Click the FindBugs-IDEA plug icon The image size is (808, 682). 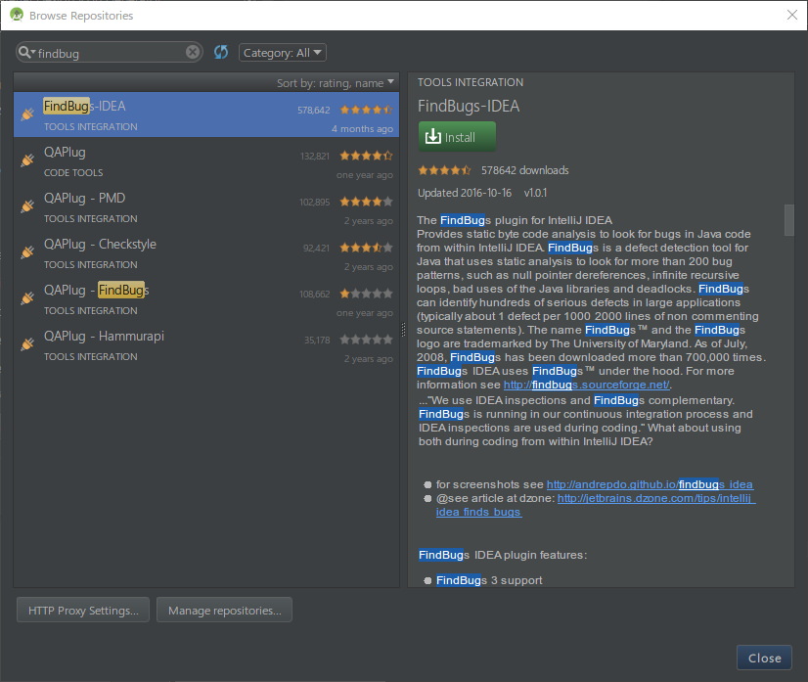coord(27,114)
